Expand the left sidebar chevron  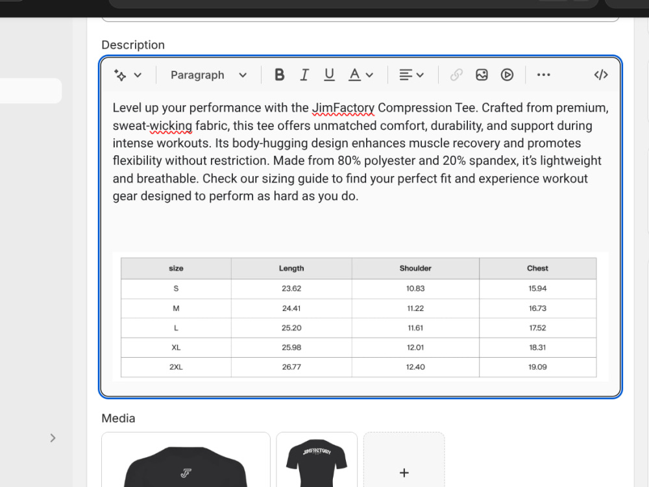[x=53, y=438]
